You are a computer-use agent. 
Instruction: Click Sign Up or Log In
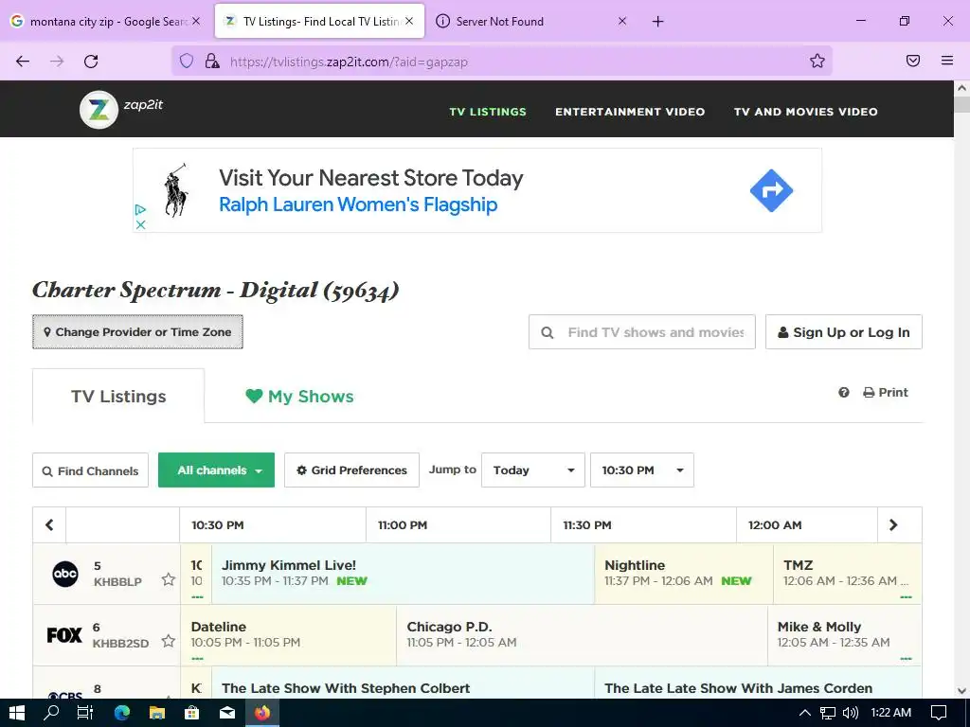tap(844, 332)
